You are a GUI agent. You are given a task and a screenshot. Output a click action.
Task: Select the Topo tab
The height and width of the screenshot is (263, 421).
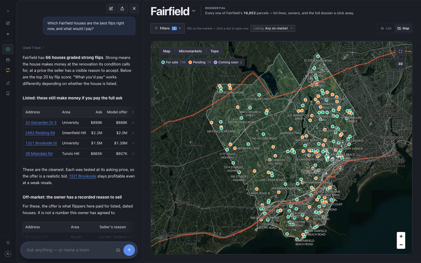click(214, 51)
